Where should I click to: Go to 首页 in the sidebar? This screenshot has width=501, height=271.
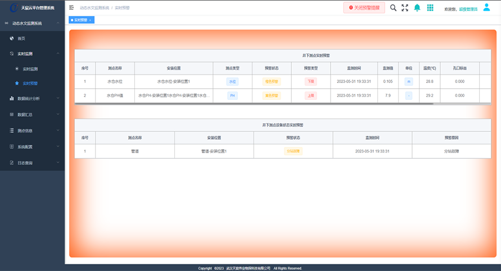pyautogui.click(x=21, y=39)
